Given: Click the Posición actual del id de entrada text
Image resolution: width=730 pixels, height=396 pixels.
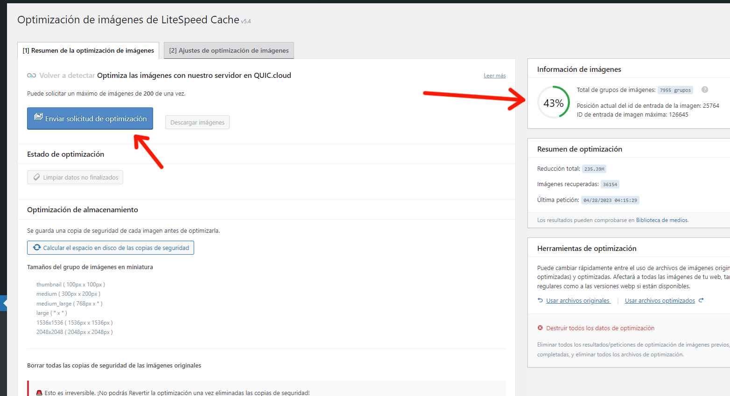Looking at the screenshot, I should [x=648, y=106].
